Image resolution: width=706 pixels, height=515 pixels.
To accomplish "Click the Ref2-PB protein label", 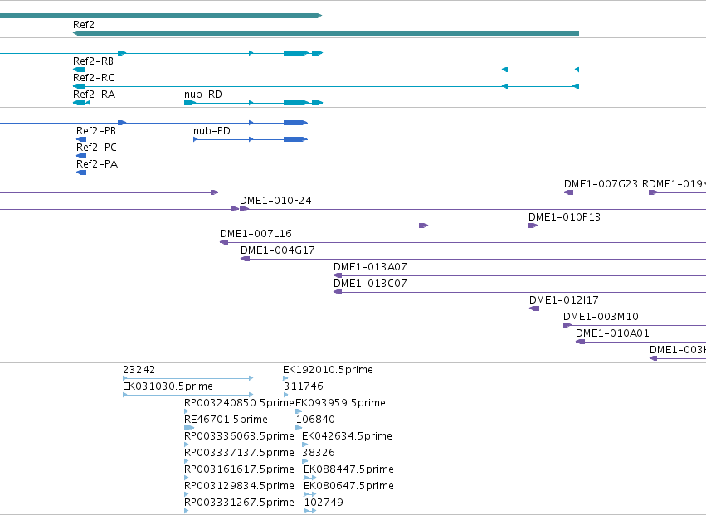I will tap(96, 131).
